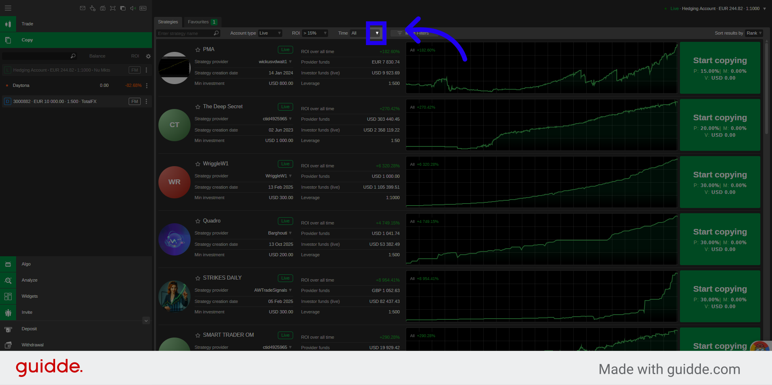
Task: Open the hamburger main menu
Action: point(8,8)
